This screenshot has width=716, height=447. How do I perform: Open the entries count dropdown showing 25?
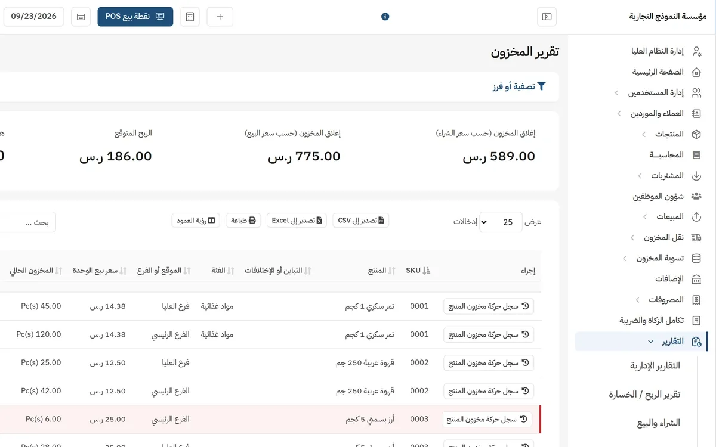coord(501,222)
